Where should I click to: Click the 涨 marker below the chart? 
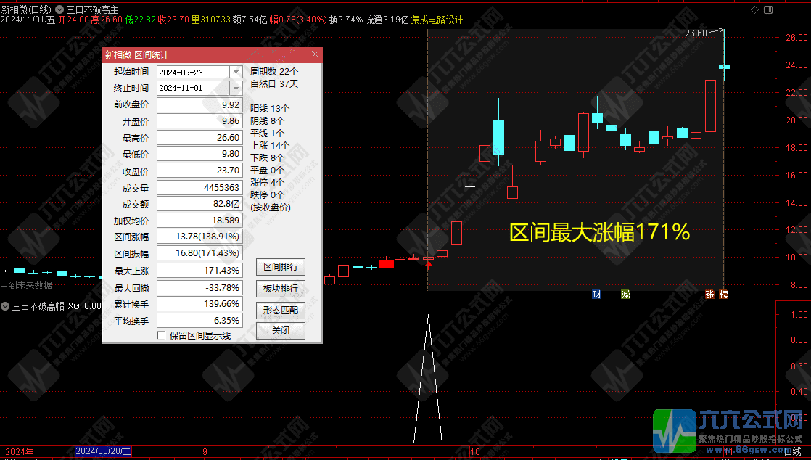(709, 295)
